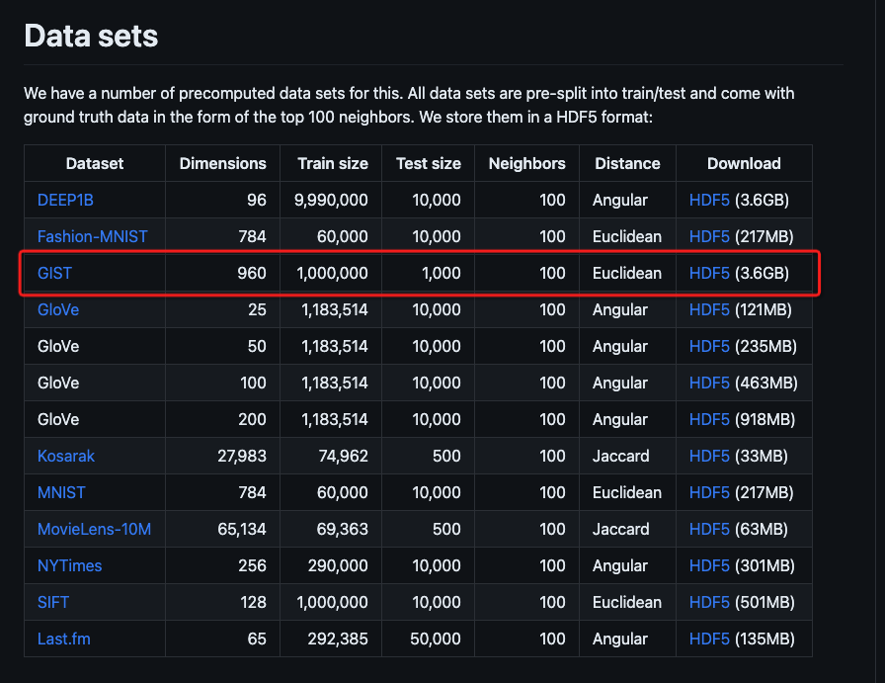Download the Last.fm HDF5 (135MB) file
Viewport: 885px width, 683px height.
point(709,639)
